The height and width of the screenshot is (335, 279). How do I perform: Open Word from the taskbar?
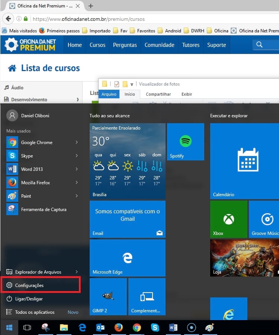tap(173, 327)
